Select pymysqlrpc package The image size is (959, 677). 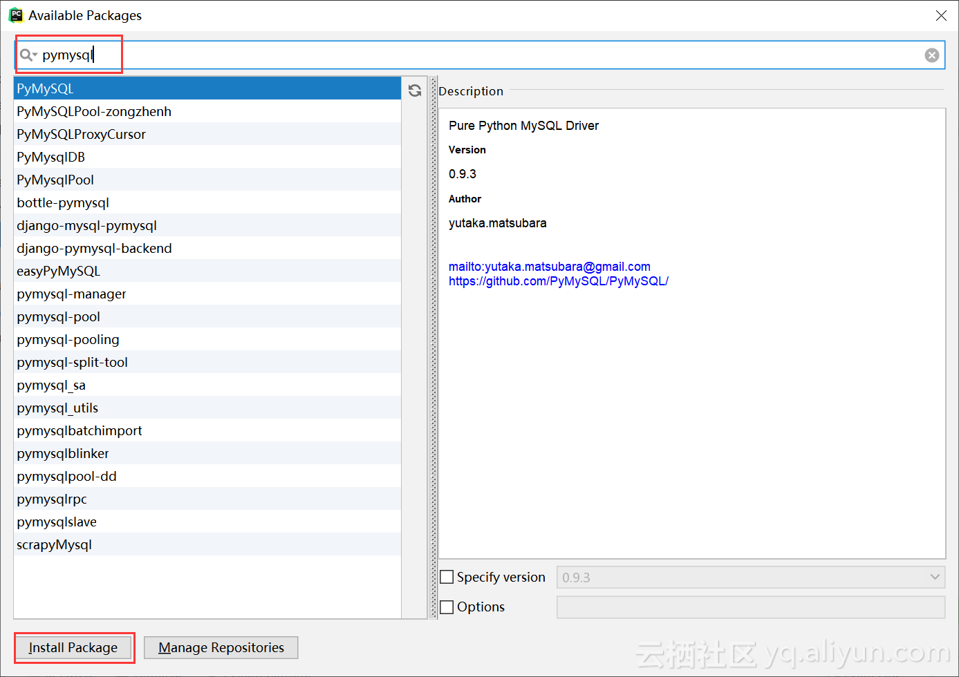(x=207, y=499)
